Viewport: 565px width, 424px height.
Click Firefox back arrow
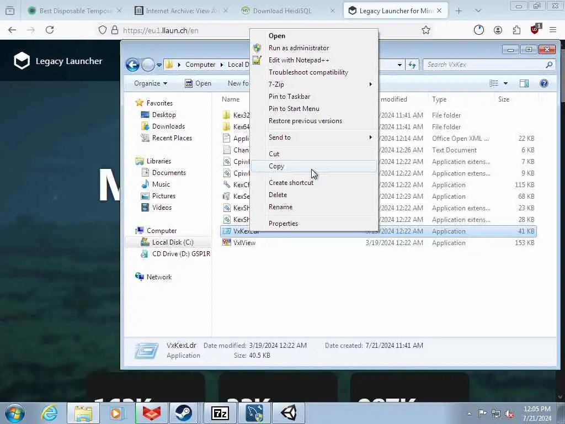(12, 30)
